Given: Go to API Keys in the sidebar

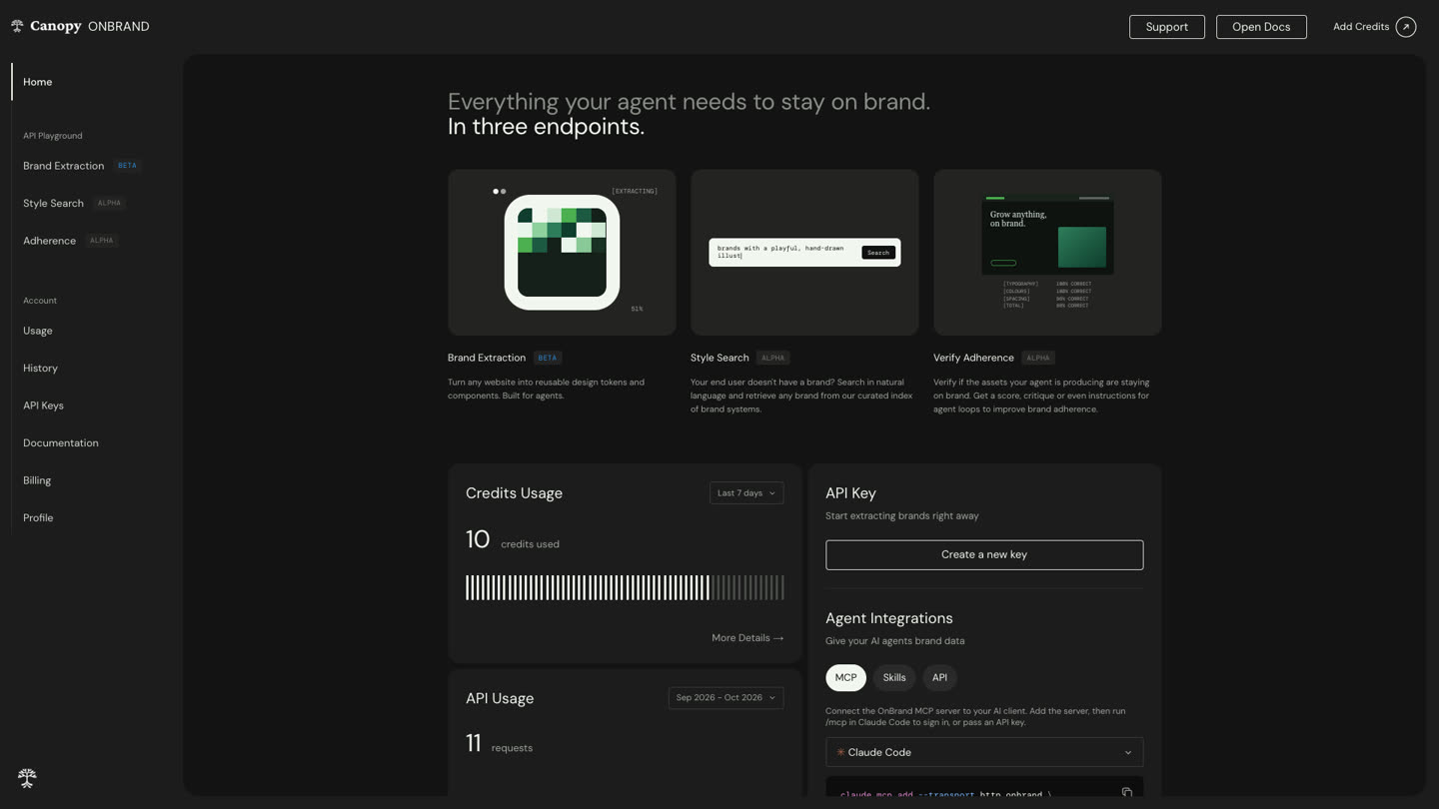Looking at the screenshot, I should pos(44,405).
